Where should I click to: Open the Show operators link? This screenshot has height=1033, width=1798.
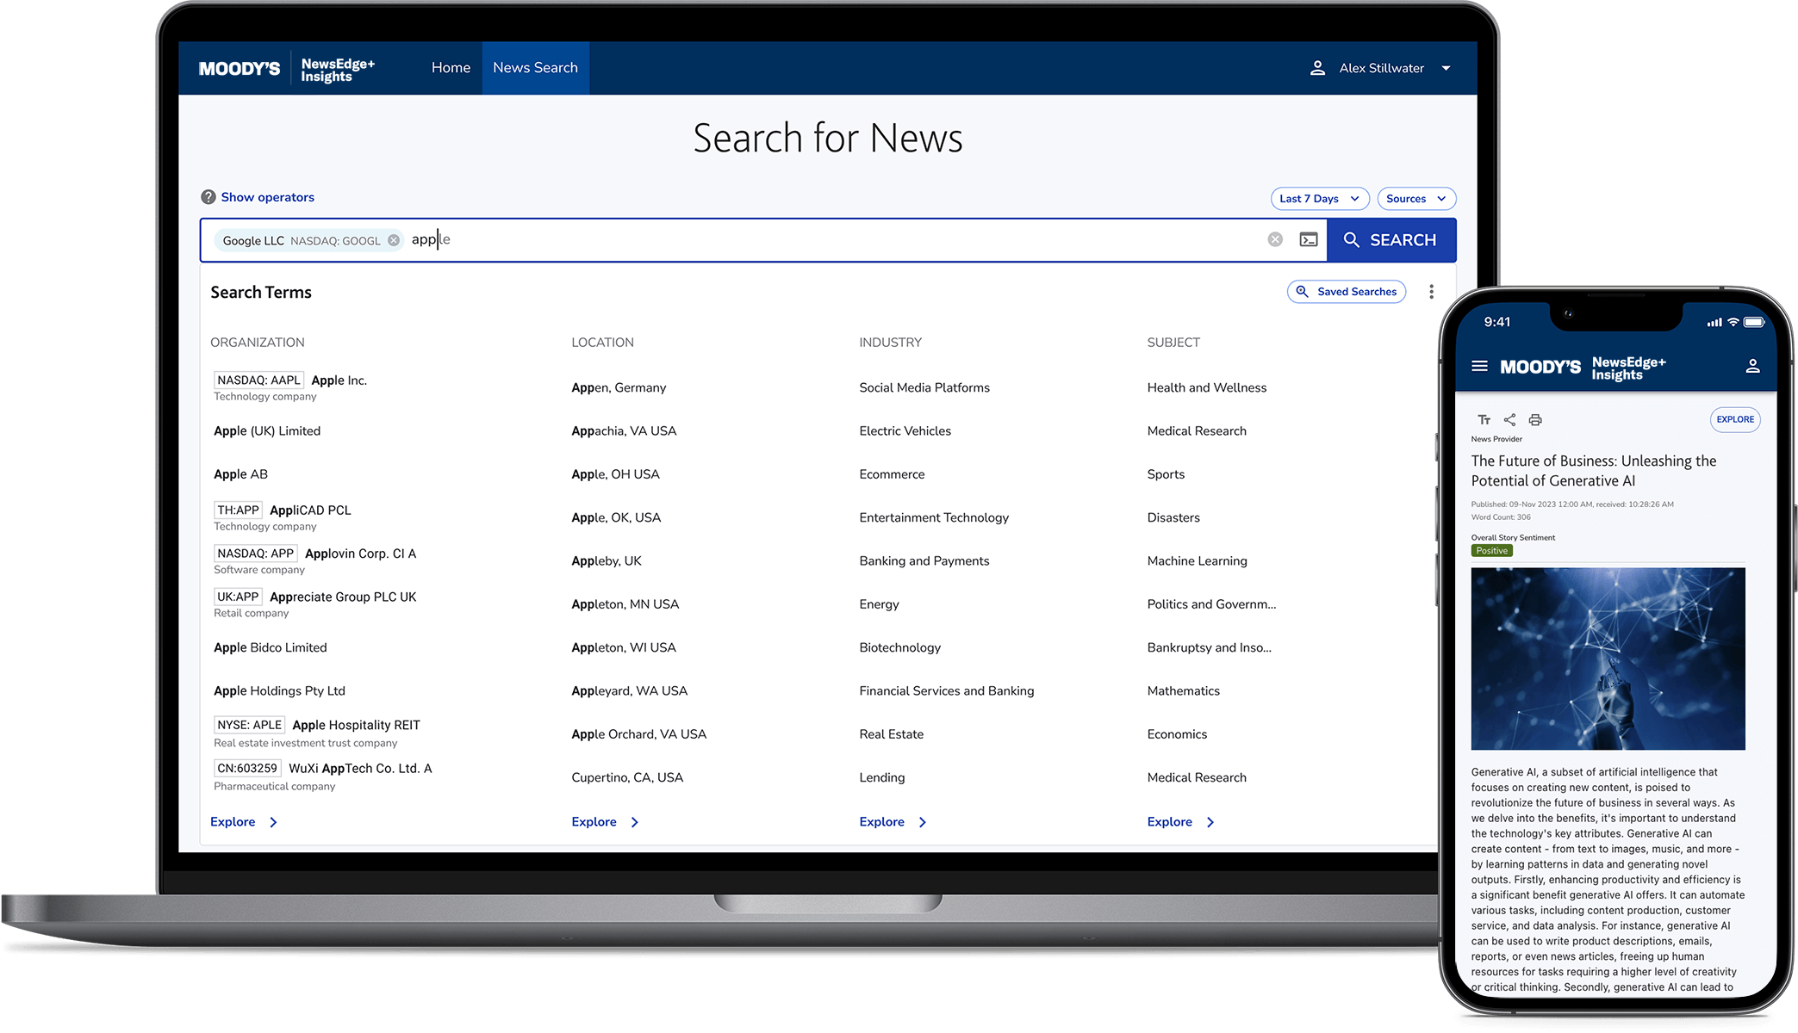tap(267, 197)
